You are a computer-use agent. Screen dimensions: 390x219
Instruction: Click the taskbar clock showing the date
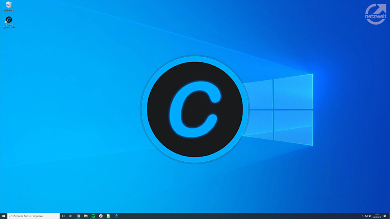pyautogui.click(x=377, y=216)
